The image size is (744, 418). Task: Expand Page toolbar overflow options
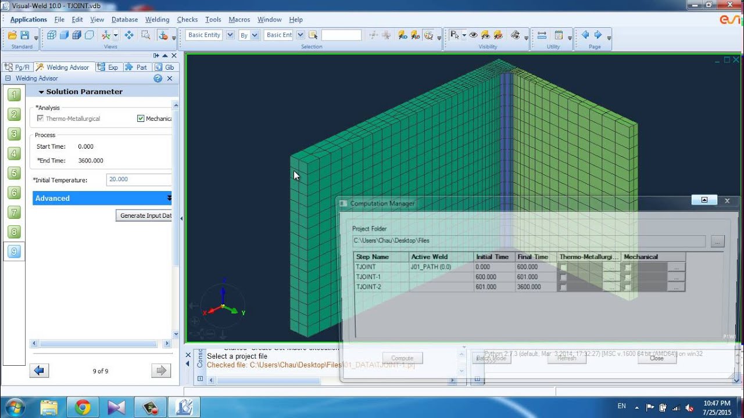coord(609,38)
